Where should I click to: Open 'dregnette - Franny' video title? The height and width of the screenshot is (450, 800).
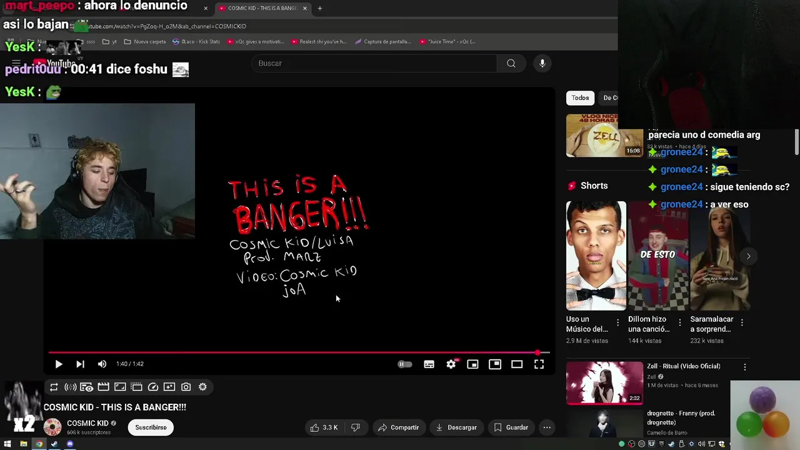[x=681, y=417]
